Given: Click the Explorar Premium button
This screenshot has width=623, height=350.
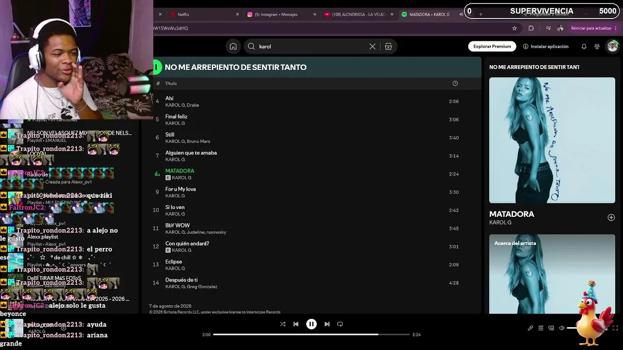Looking at the screenshot, I should click(492, 46).
